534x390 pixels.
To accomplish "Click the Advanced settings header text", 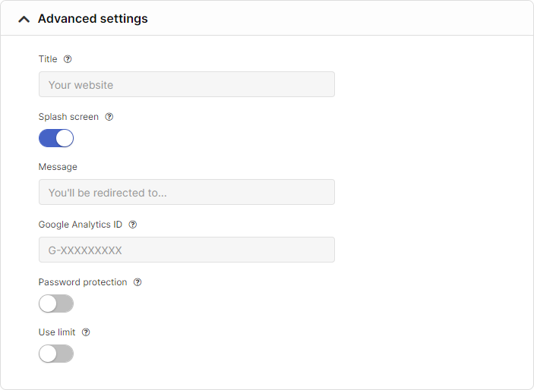I will [93, 19].
